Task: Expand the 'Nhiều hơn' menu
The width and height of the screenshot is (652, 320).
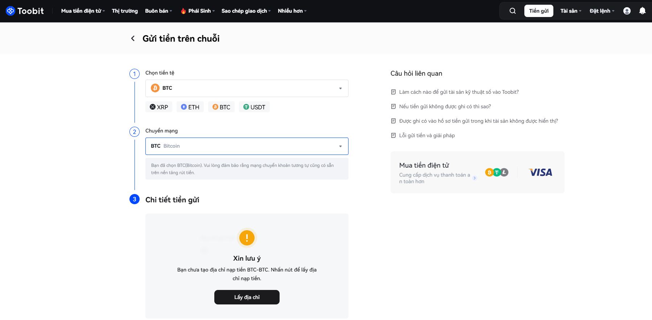Action: pos(292,11)
